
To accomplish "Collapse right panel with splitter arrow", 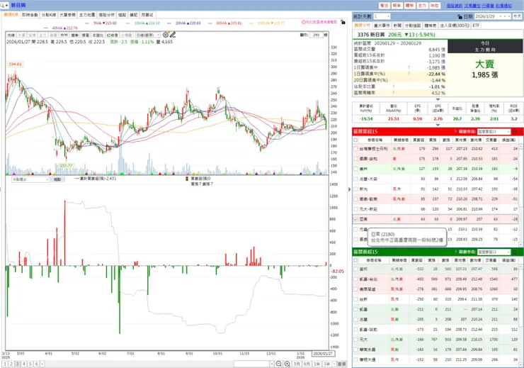I will [350, 189].
